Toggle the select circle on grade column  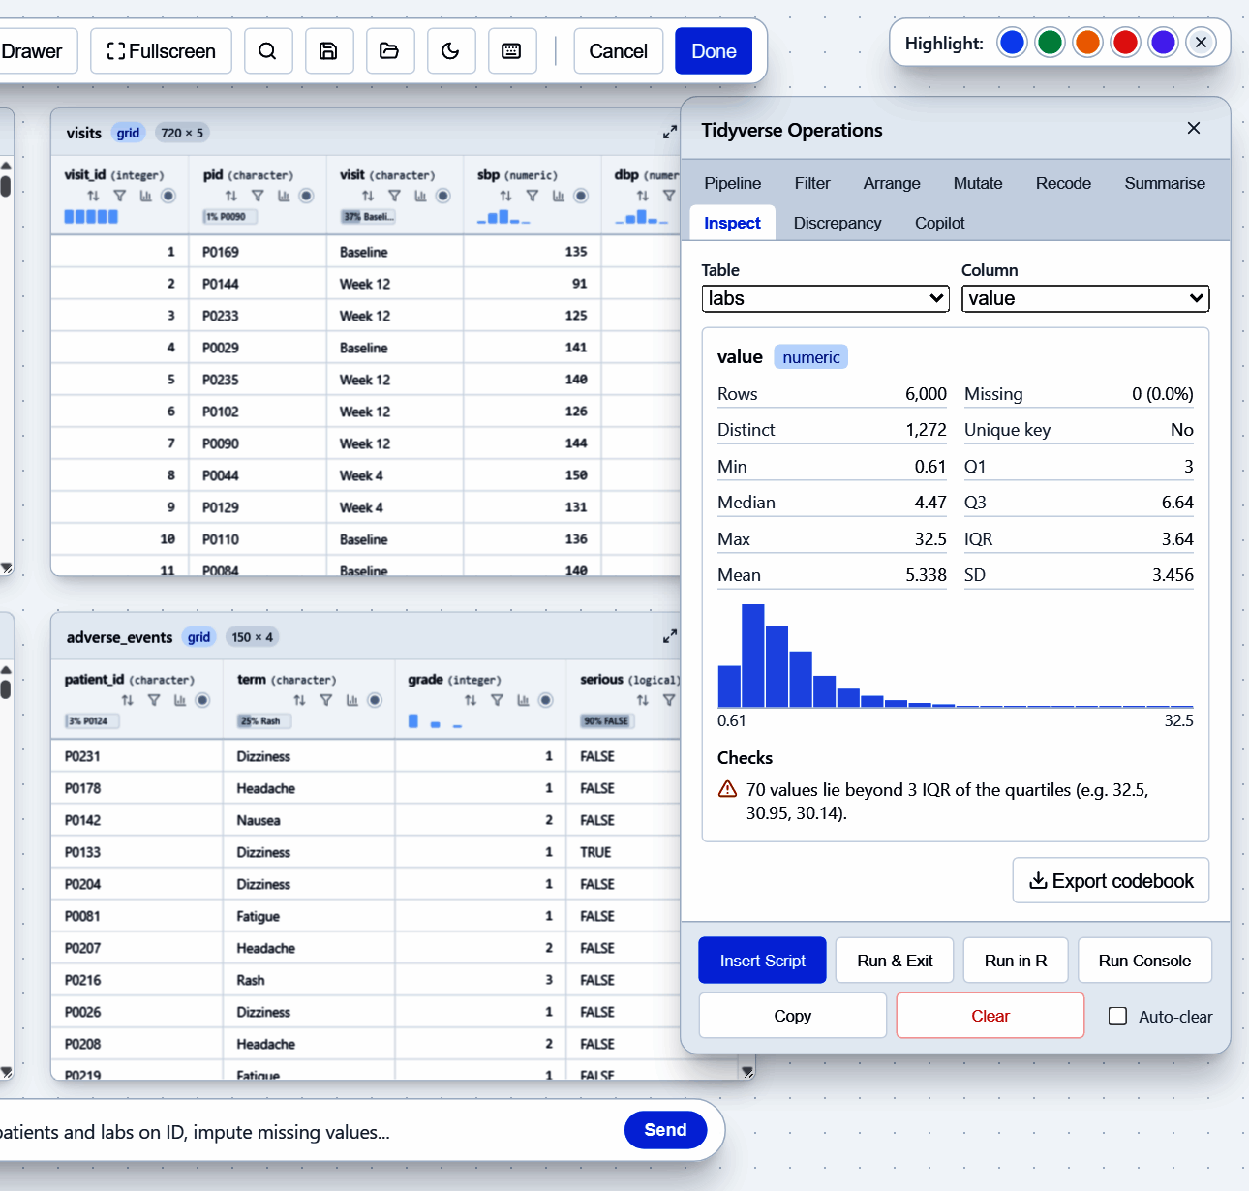point(546,700)
